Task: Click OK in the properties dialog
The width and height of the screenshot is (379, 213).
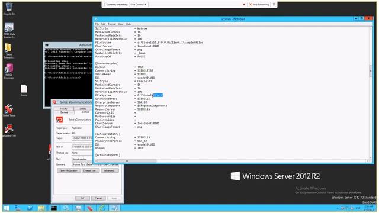Action: tap(82, 198)
